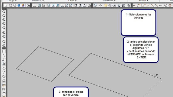
Task: Click the Apply UCS icon
Action: [x=89, y=5]
